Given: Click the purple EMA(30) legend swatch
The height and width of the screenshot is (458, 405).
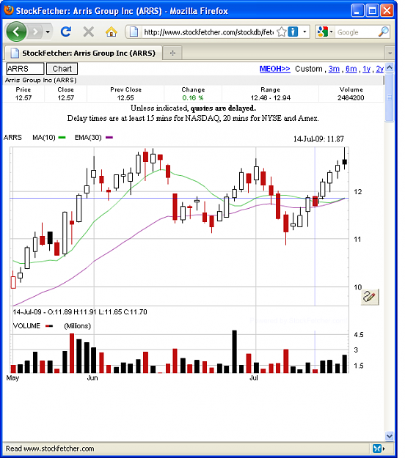Looking at the screenshot, I should (x=109, y=138).
